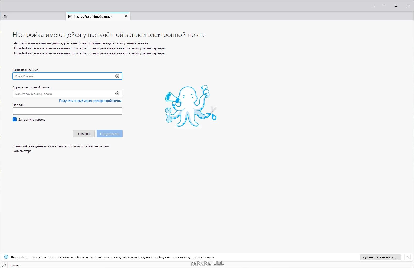Focus the Ваше полное имя input field
This screenshot has height=268, width=414.
pos(67,76)
